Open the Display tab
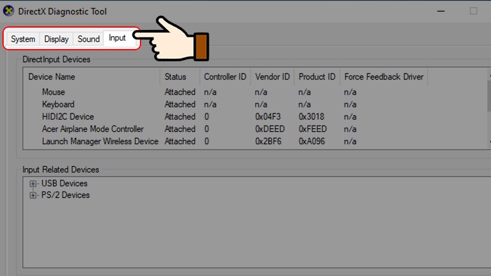The image size is (491, 276). (x=56, y=39)
